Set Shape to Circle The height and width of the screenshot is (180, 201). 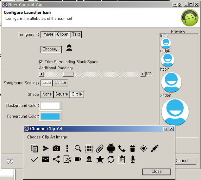[x=77, y=94]
